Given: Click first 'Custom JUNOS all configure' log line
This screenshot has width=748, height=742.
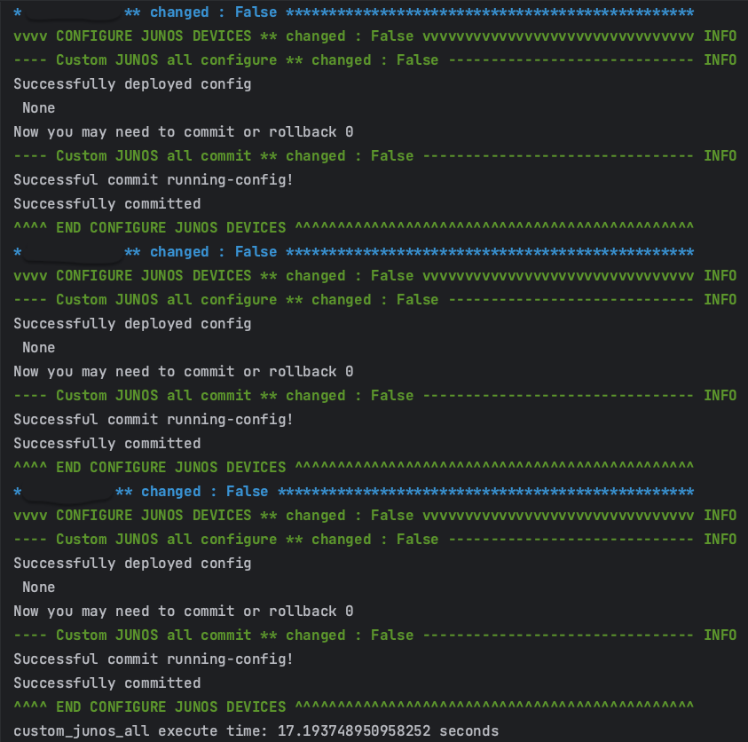Looking at the screenshot, I should [375, 60].
